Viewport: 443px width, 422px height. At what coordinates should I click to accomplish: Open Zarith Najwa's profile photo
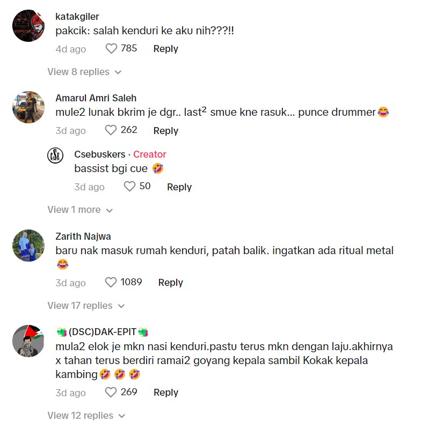coord(28,246)
